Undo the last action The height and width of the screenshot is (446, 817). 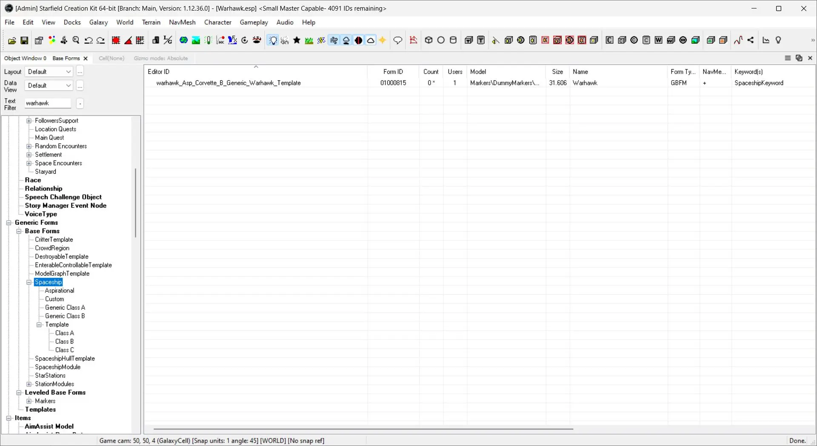click(89, 40)
